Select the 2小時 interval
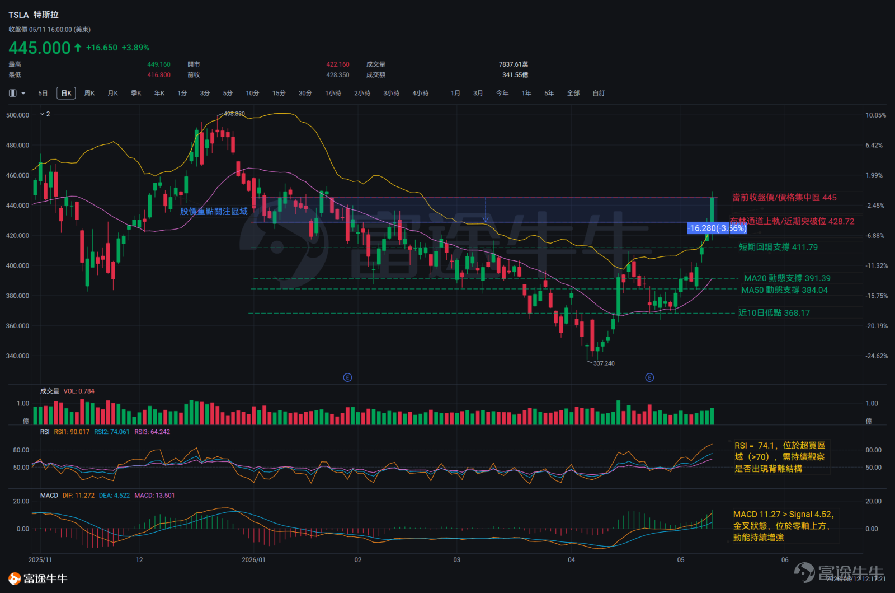This screenshot has height=593, width=895. pos(362,93)
